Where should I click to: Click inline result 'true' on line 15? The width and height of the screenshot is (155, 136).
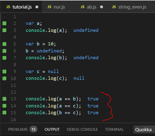93,113
